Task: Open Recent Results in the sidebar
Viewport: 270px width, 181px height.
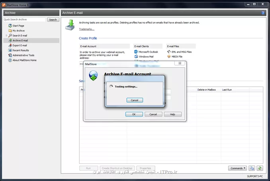Action: 21,50
